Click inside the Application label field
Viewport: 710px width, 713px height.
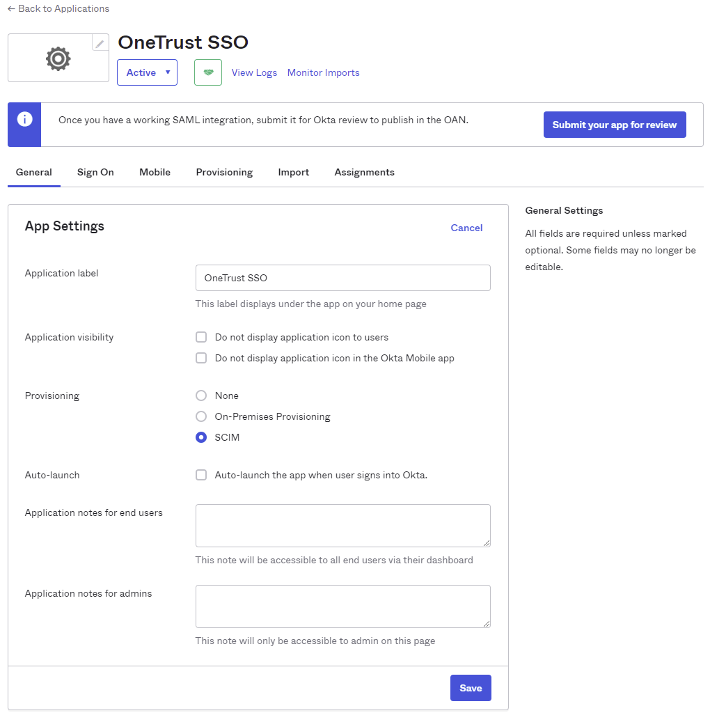(342, 278)
